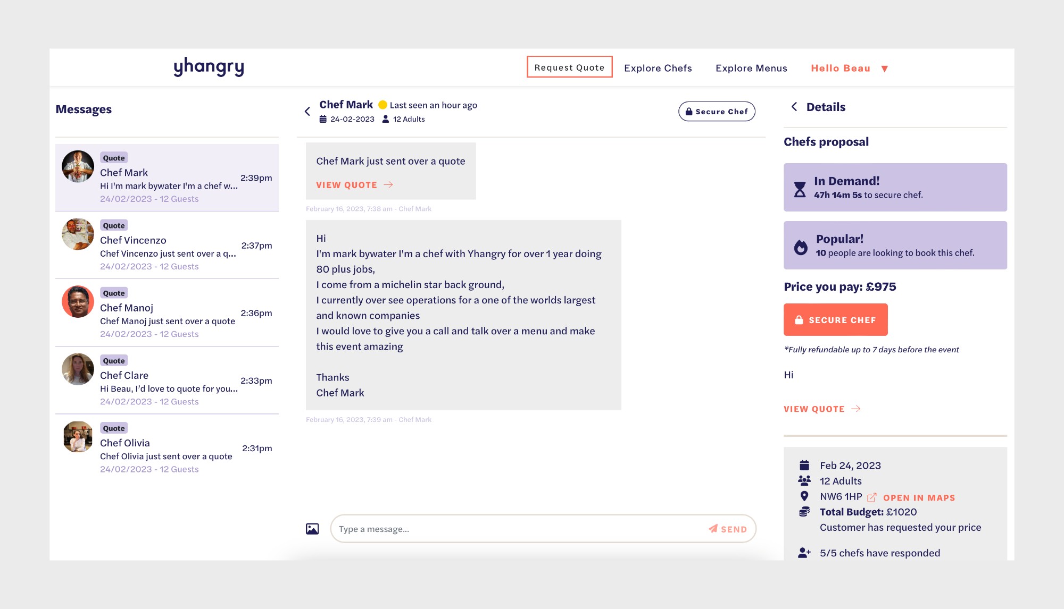This screenshot has height=609, width=1064.
Task: Click the back chevron beside Details
Action: click(x=794, y=107)
